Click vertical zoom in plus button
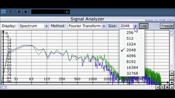Image resolution: width=175 pixels, height=98 pixels. click(x=172, y=82)
